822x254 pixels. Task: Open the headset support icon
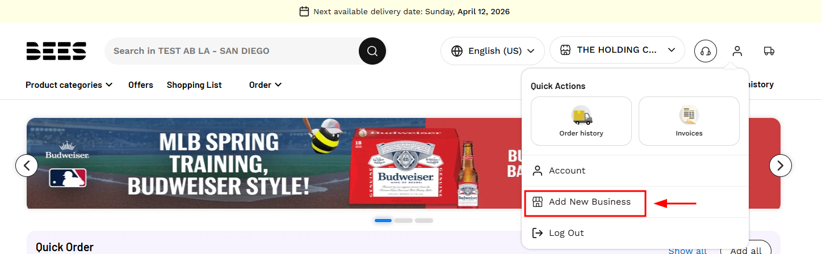coord(706,51)
